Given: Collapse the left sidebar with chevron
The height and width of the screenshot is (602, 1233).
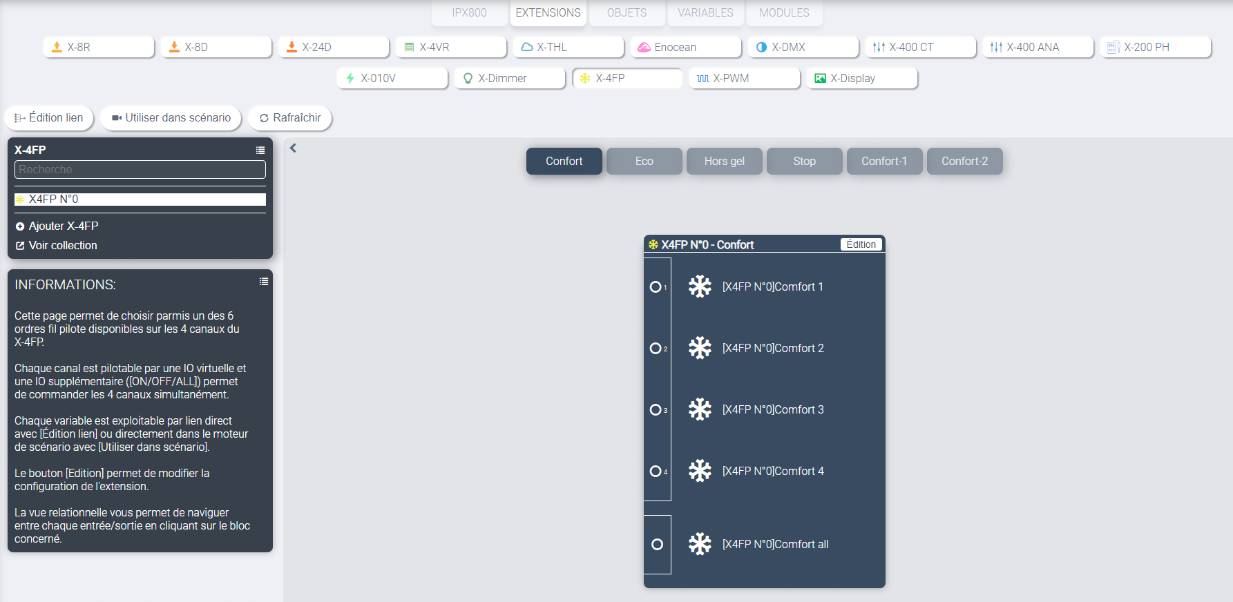Looking at the screenshot, I should tap(293, 148).
